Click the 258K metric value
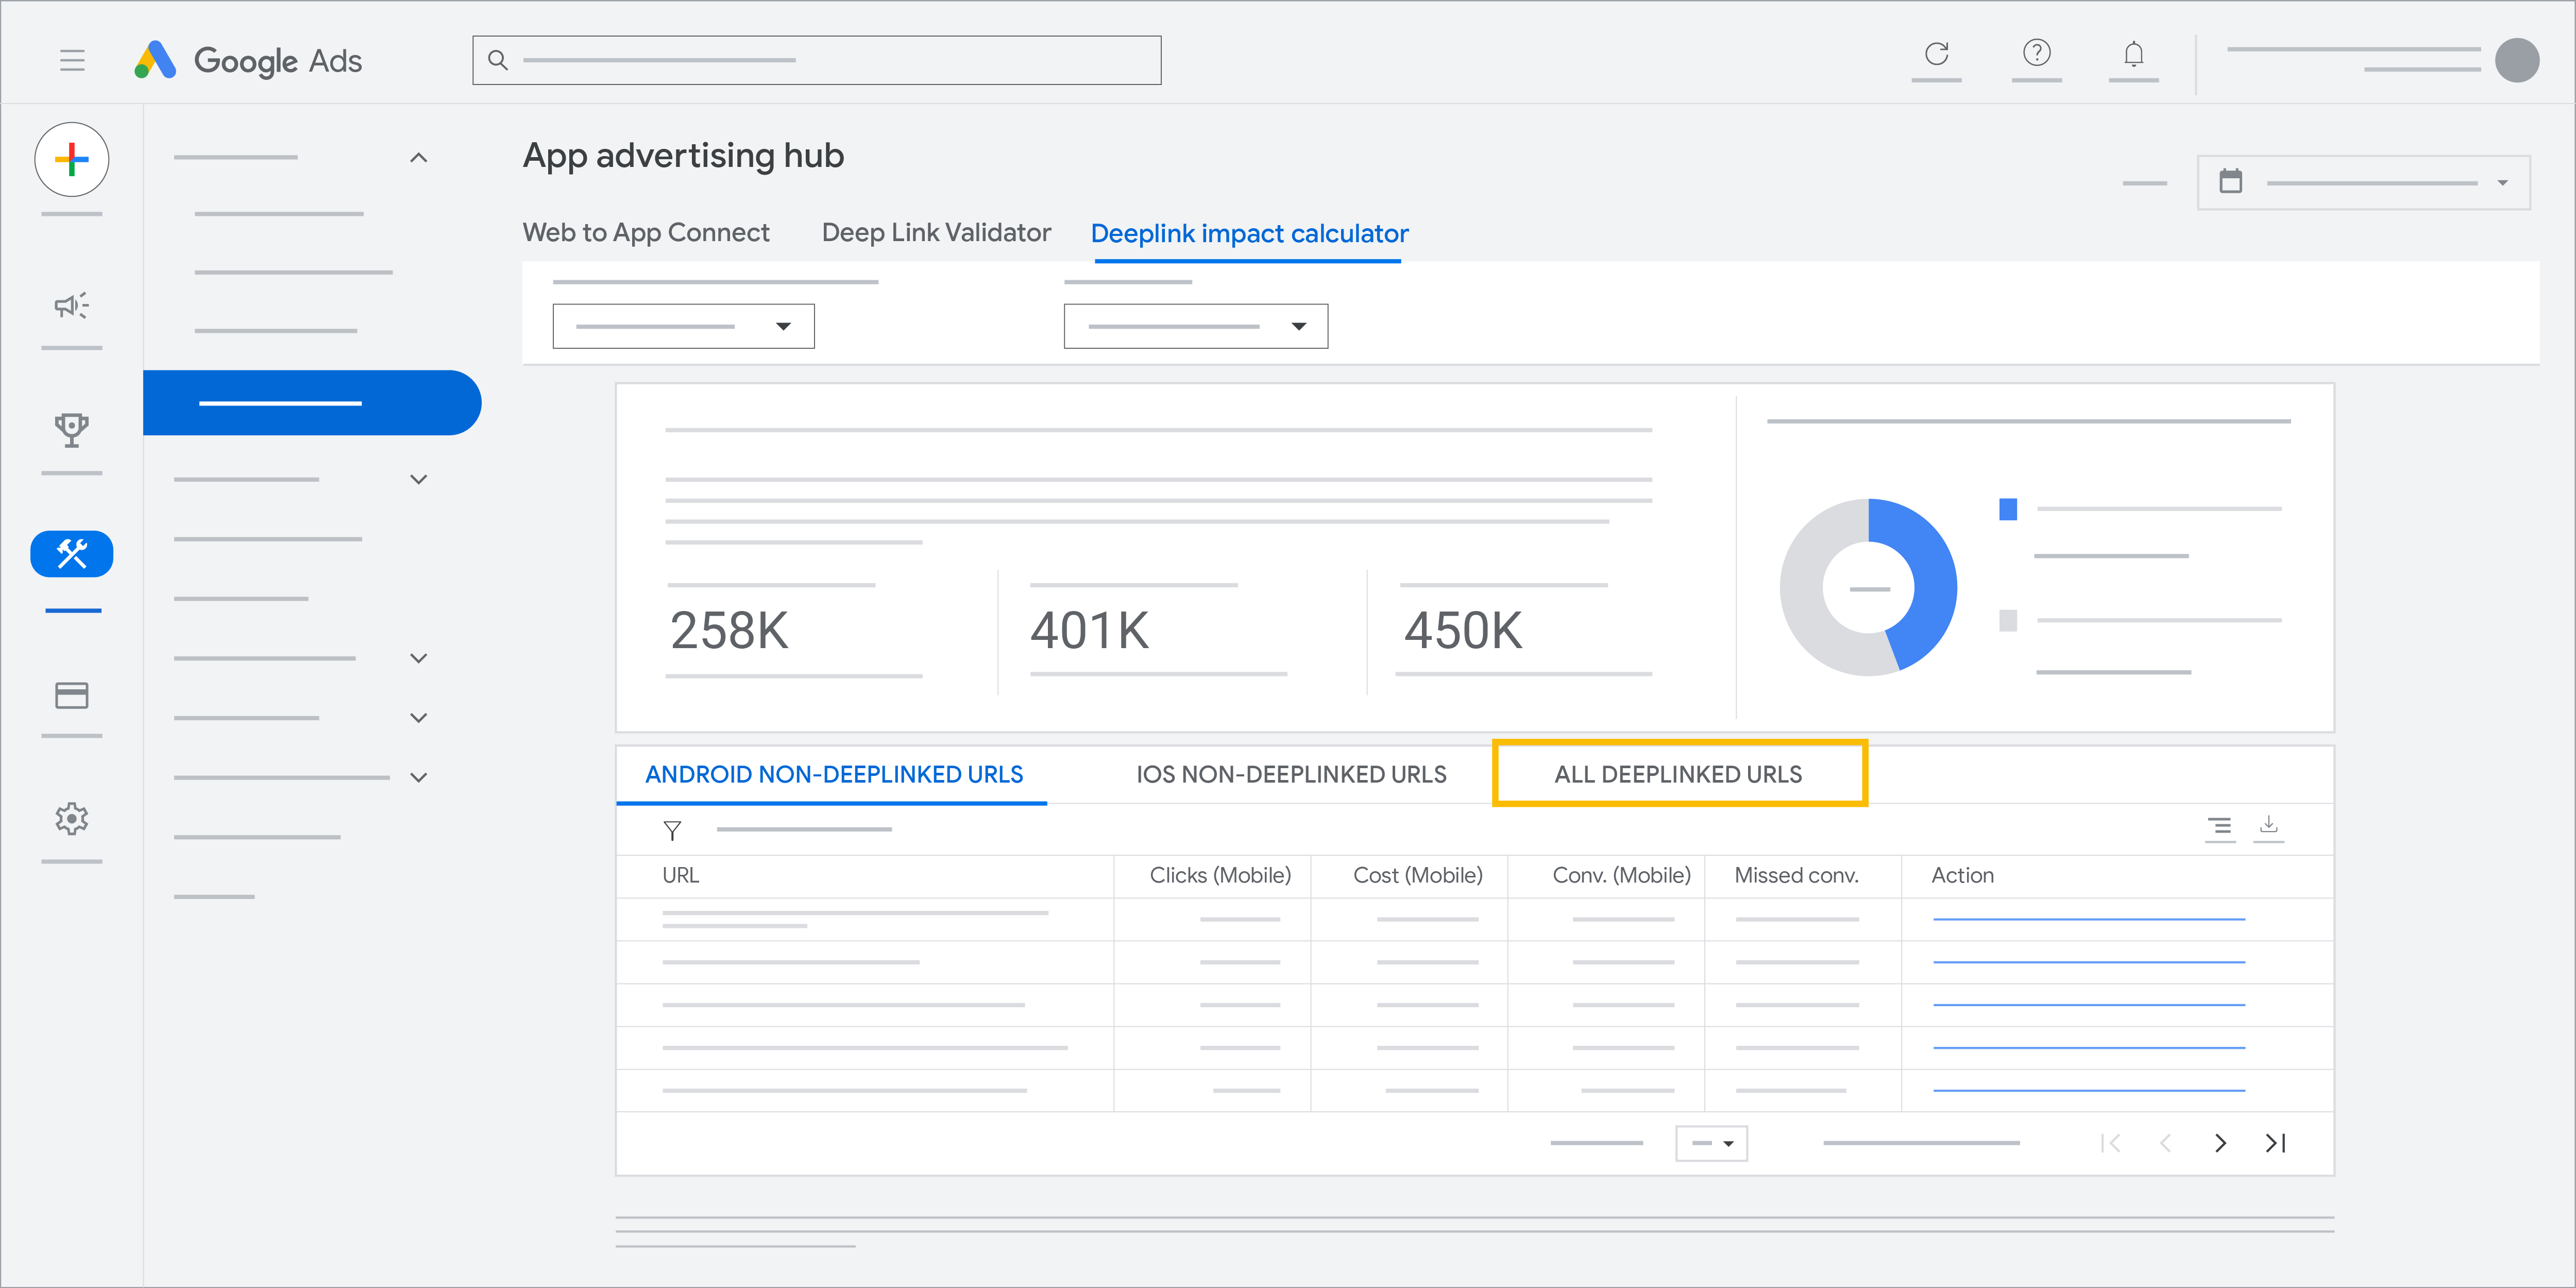This screenshot has height=1288, width=2576. pos(729,631)
